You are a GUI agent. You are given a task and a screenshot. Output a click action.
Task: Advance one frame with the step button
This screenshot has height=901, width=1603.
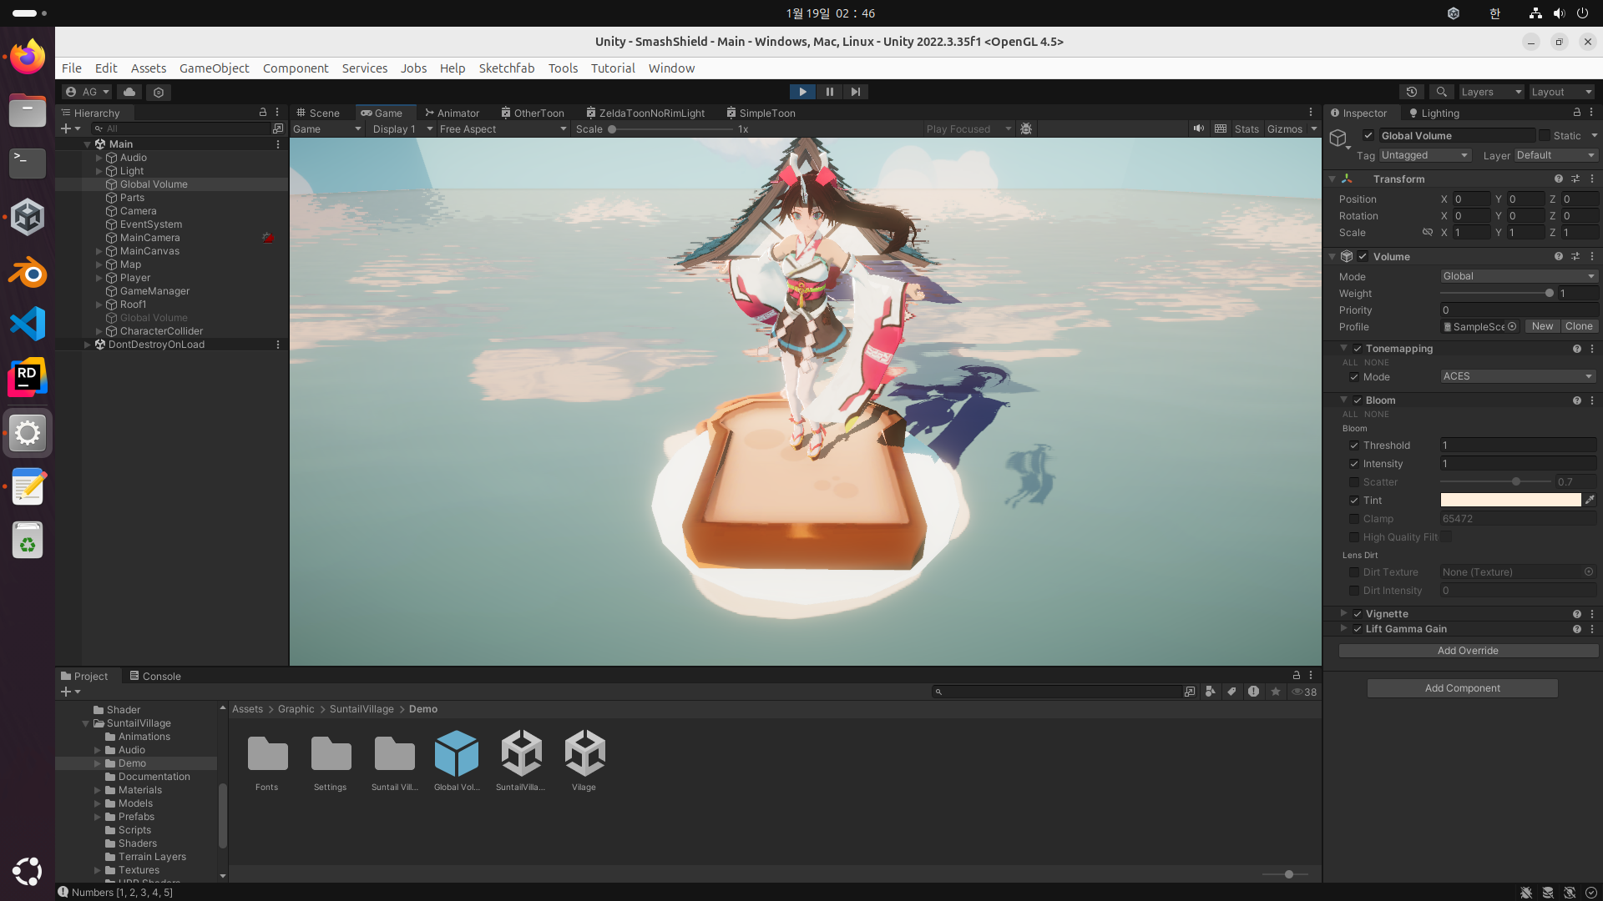(856, 92)
